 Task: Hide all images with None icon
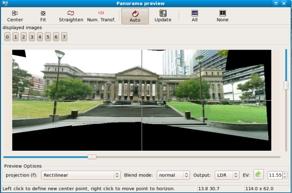click(x=222, y=13)
